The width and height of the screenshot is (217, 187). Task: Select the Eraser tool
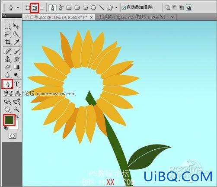point(7,67)
